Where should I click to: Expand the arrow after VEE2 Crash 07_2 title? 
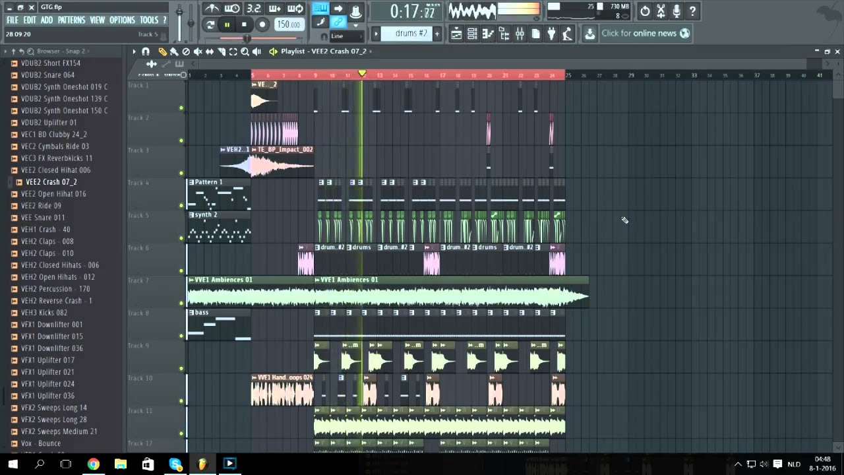click(371, 51)
